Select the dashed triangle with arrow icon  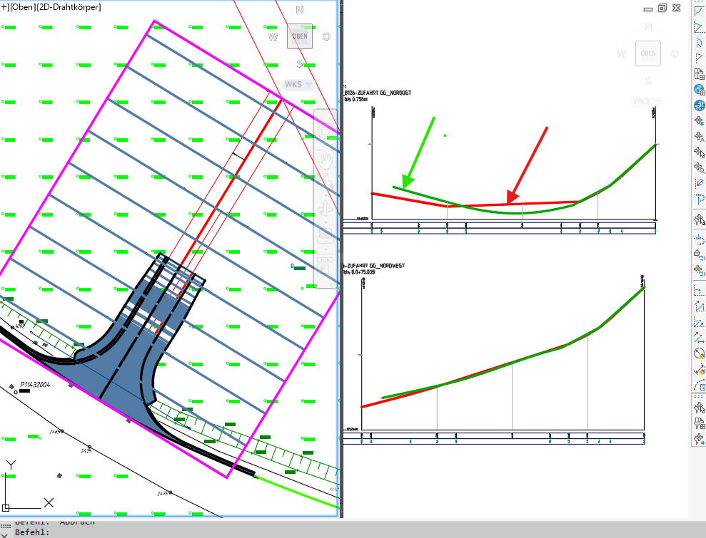[x=700, y=306]
